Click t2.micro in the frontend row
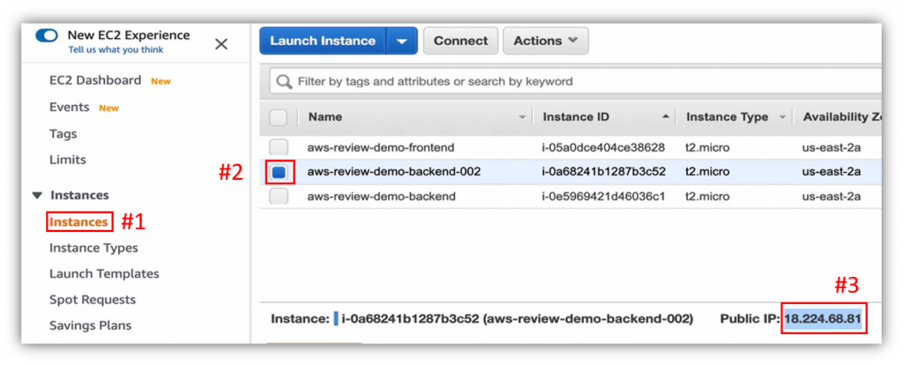This screenshot has width=903, height=365. [707, 147]
